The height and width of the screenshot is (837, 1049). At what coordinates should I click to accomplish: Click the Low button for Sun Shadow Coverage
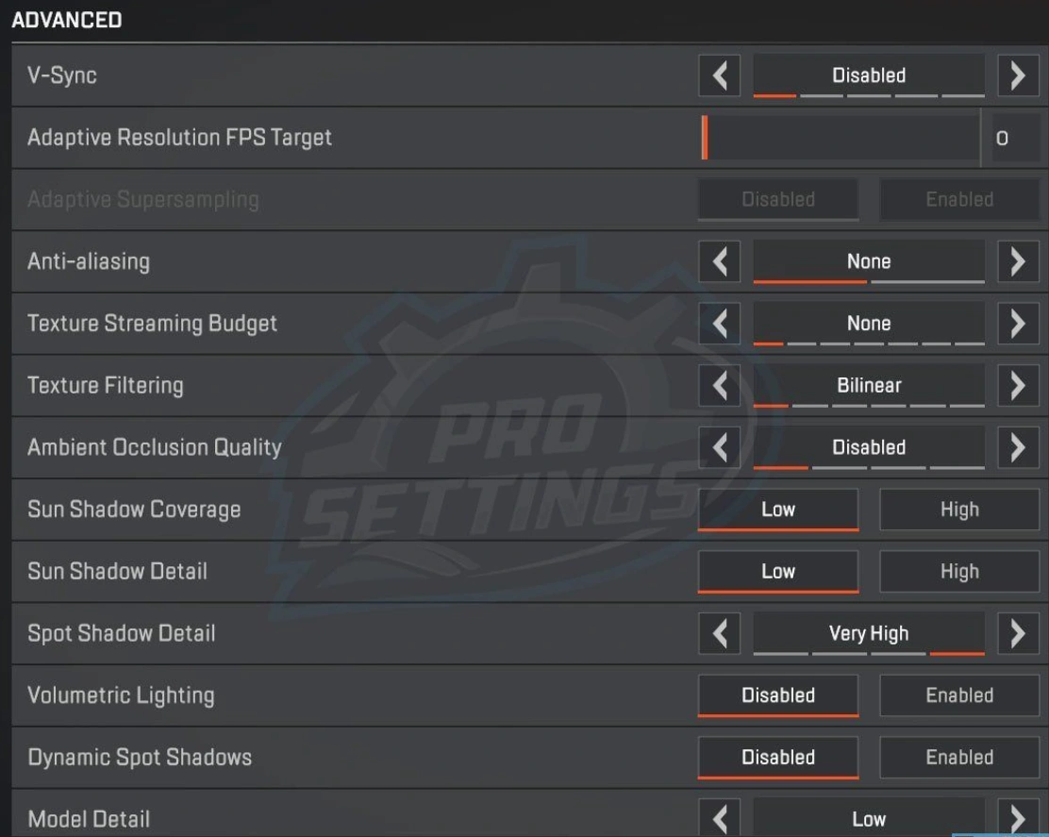778,510
